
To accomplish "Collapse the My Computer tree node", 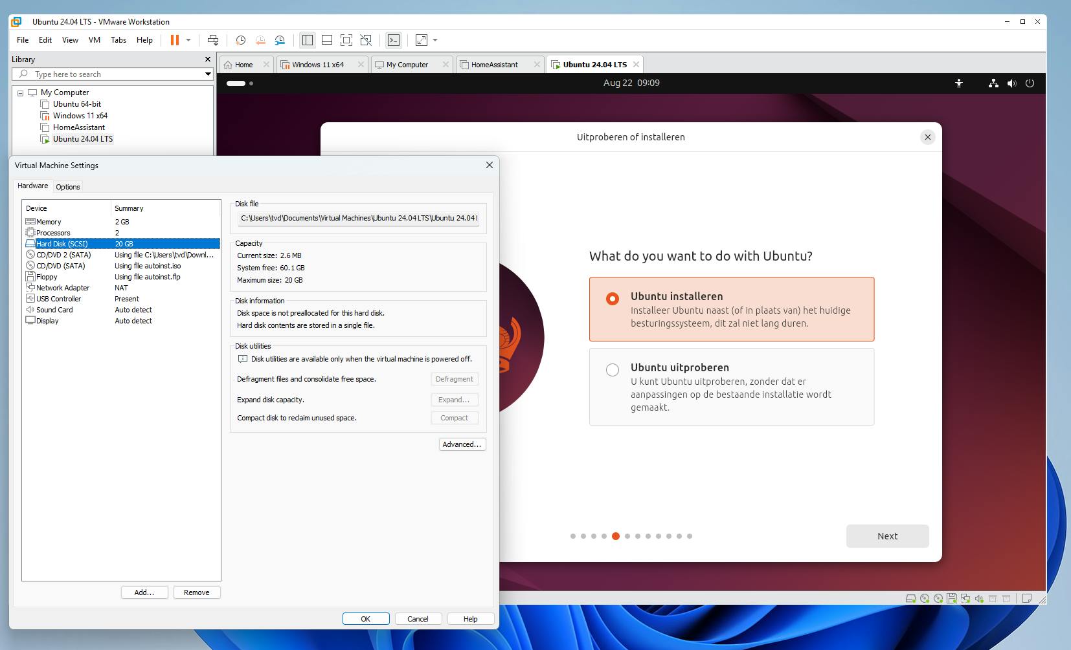I will coord(21,93).
